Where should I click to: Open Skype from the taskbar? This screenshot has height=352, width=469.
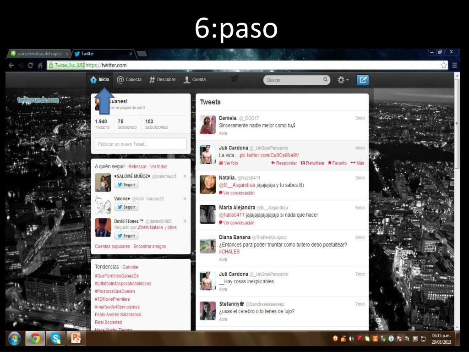55,339
